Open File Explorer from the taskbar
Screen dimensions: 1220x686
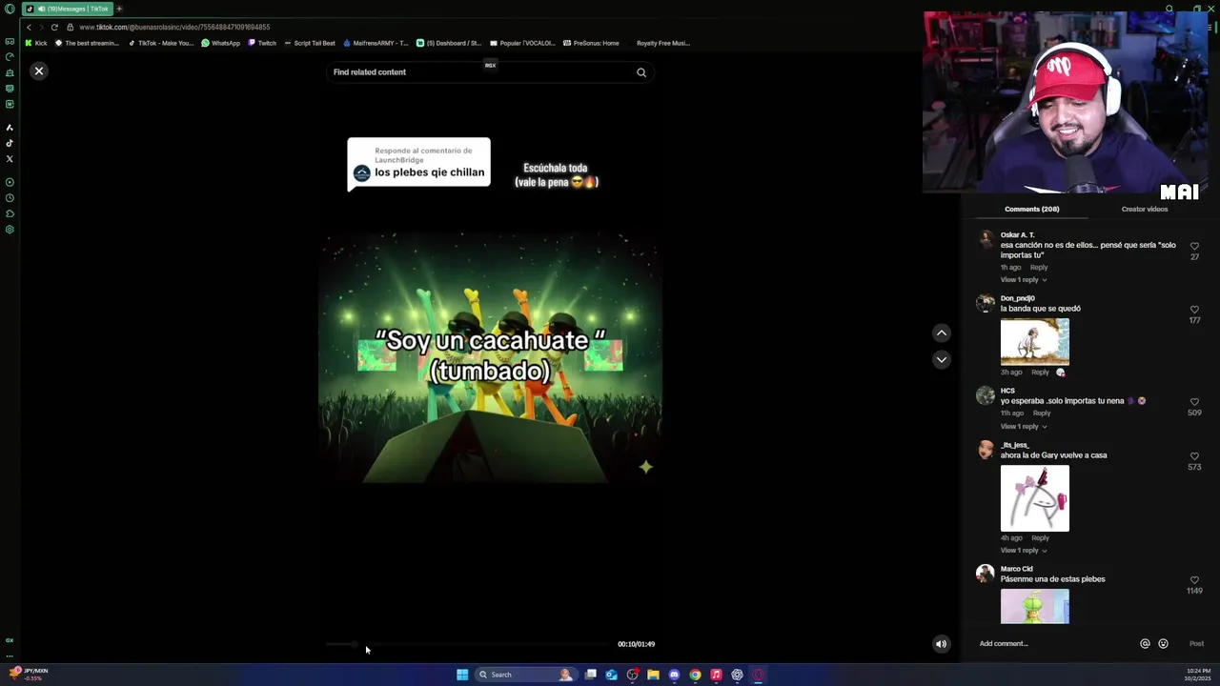point(653,675)
